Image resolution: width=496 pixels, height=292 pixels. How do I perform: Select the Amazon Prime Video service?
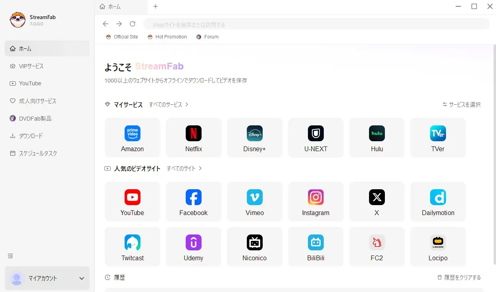pos(132,137)
